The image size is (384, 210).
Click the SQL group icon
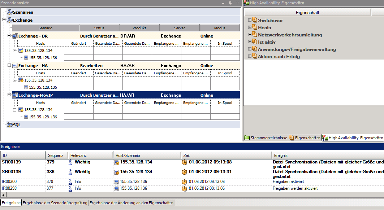pos(9,125)
